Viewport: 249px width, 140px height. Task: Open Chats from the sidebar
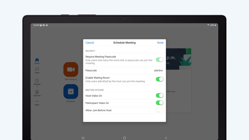37,69
